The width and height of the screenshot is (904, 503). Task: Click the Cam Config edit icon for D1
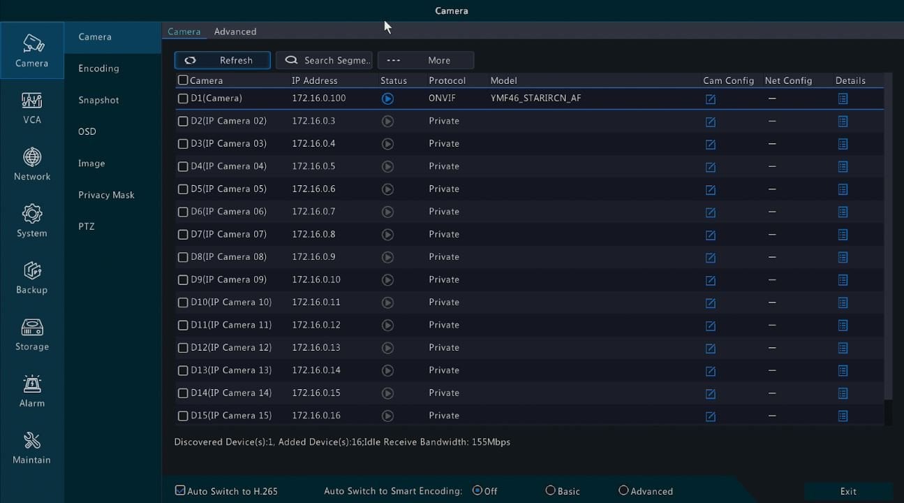point(710,99)
